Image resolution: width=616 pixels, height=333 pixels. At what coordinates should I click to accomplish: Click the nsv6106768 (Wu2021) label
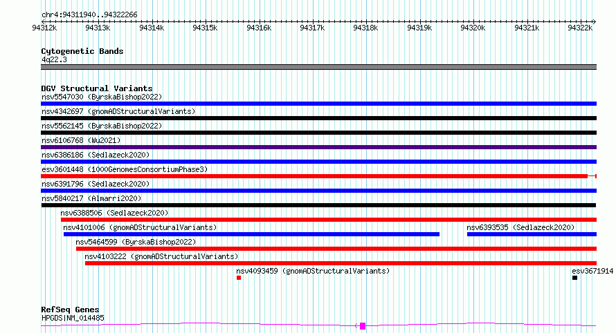point(81,140)
